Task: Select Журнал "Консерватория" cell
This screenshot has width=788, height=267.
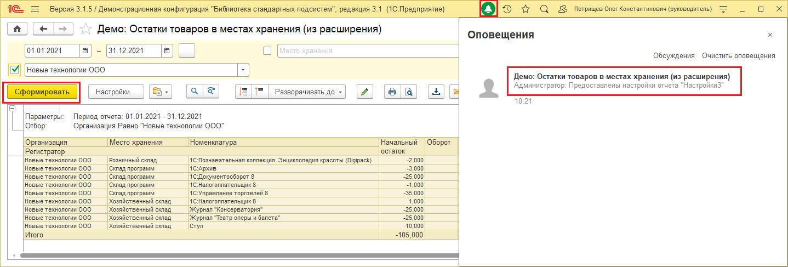Action: 283,209
